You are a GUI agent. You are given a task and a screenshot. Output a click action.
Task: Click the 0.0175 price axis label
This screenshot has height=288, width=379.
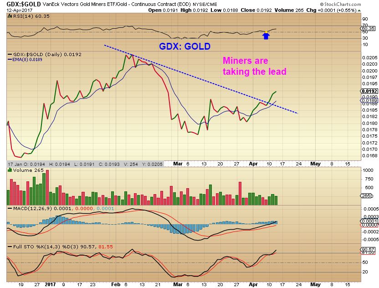pos(370,136)
